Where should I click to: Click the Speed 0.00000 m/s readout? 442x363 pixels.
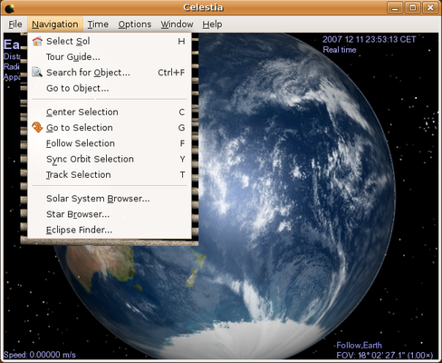coord(40,355)
